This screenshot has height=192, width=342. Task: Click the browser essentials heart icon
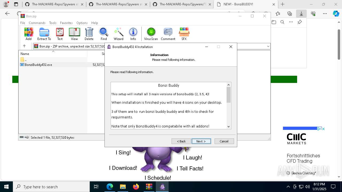coord(313,14)
